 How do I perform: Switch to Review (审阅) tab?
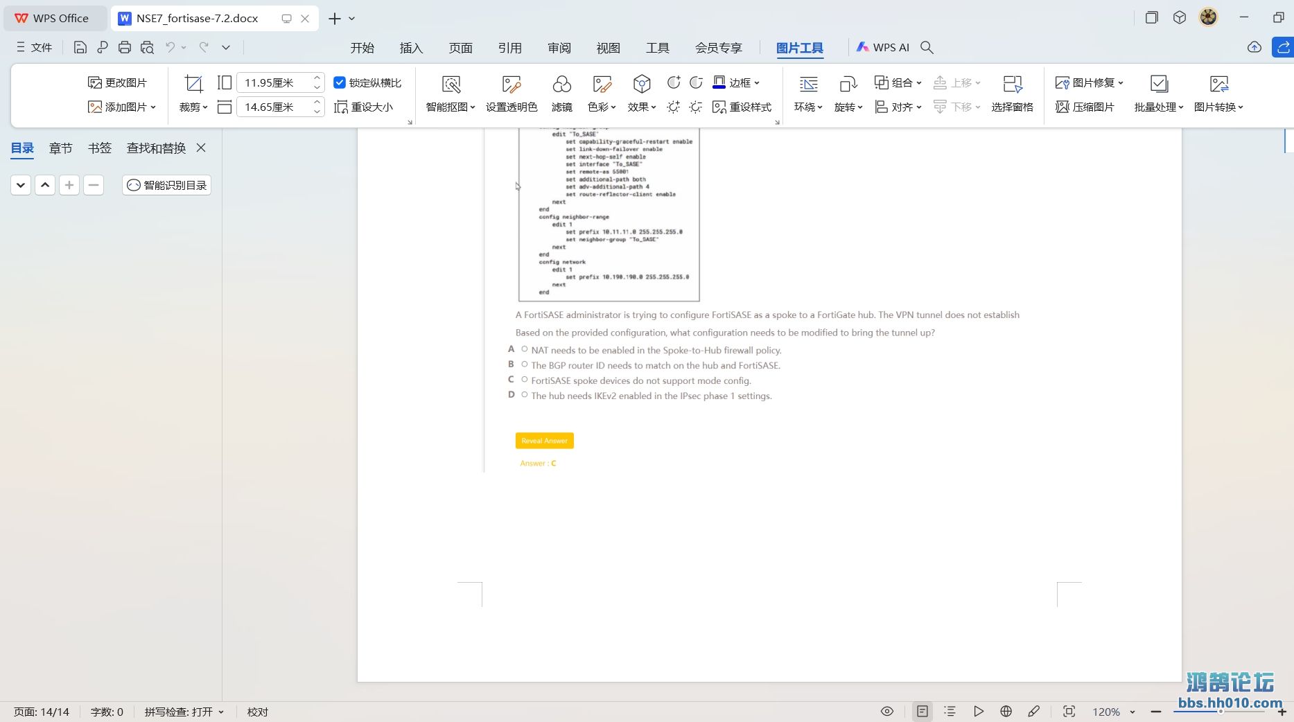(559, 47)
